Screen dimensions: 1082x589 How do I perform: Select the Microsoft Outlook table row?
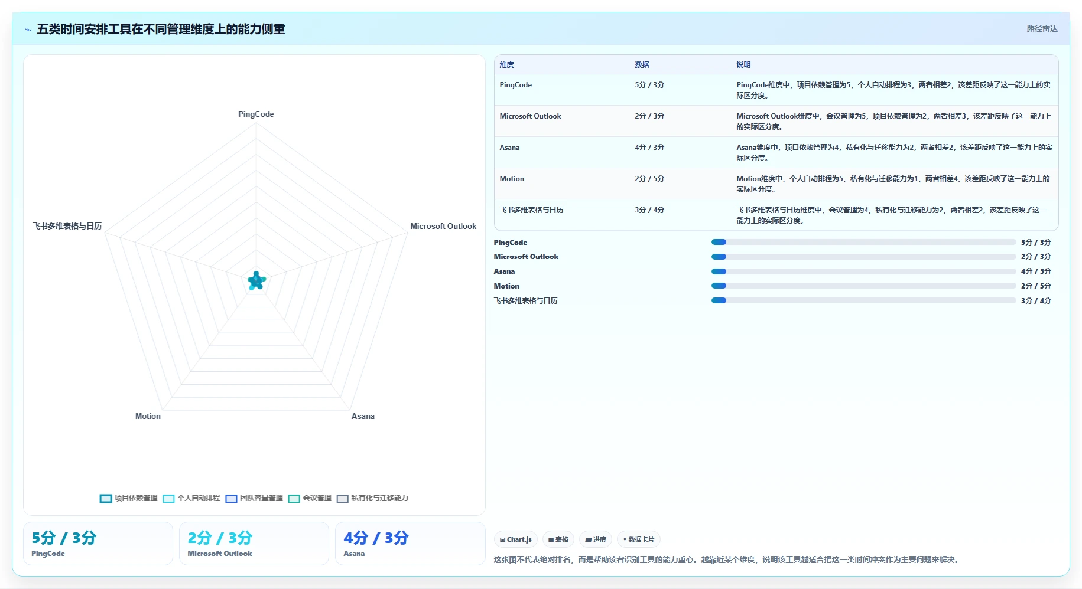pyautogui.click(x=776, y=121)
